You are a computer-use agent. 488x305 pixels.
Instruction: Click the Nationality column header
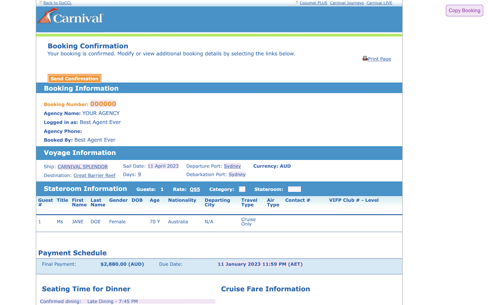coord(182,200)
